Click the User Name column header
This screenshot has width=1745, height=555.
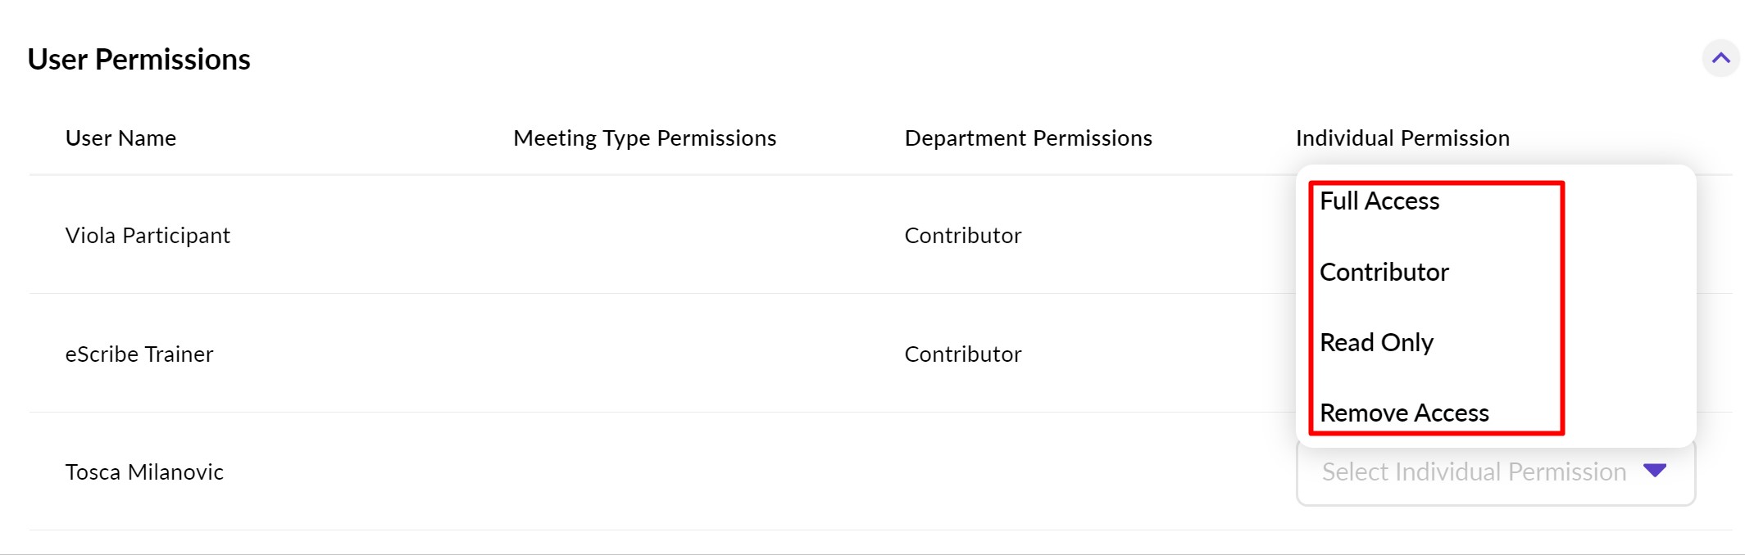(x=120, y=138)
